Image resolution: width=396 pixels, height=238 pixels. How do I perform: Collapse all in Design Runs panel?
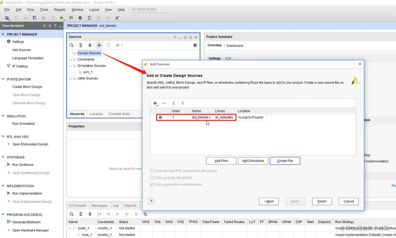[x=81, y=214]
